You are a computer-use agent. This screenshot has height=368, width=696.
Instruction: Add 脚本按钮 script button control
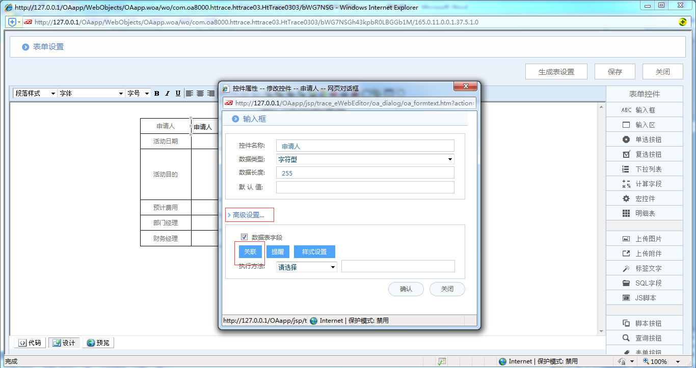pos(645,323)
